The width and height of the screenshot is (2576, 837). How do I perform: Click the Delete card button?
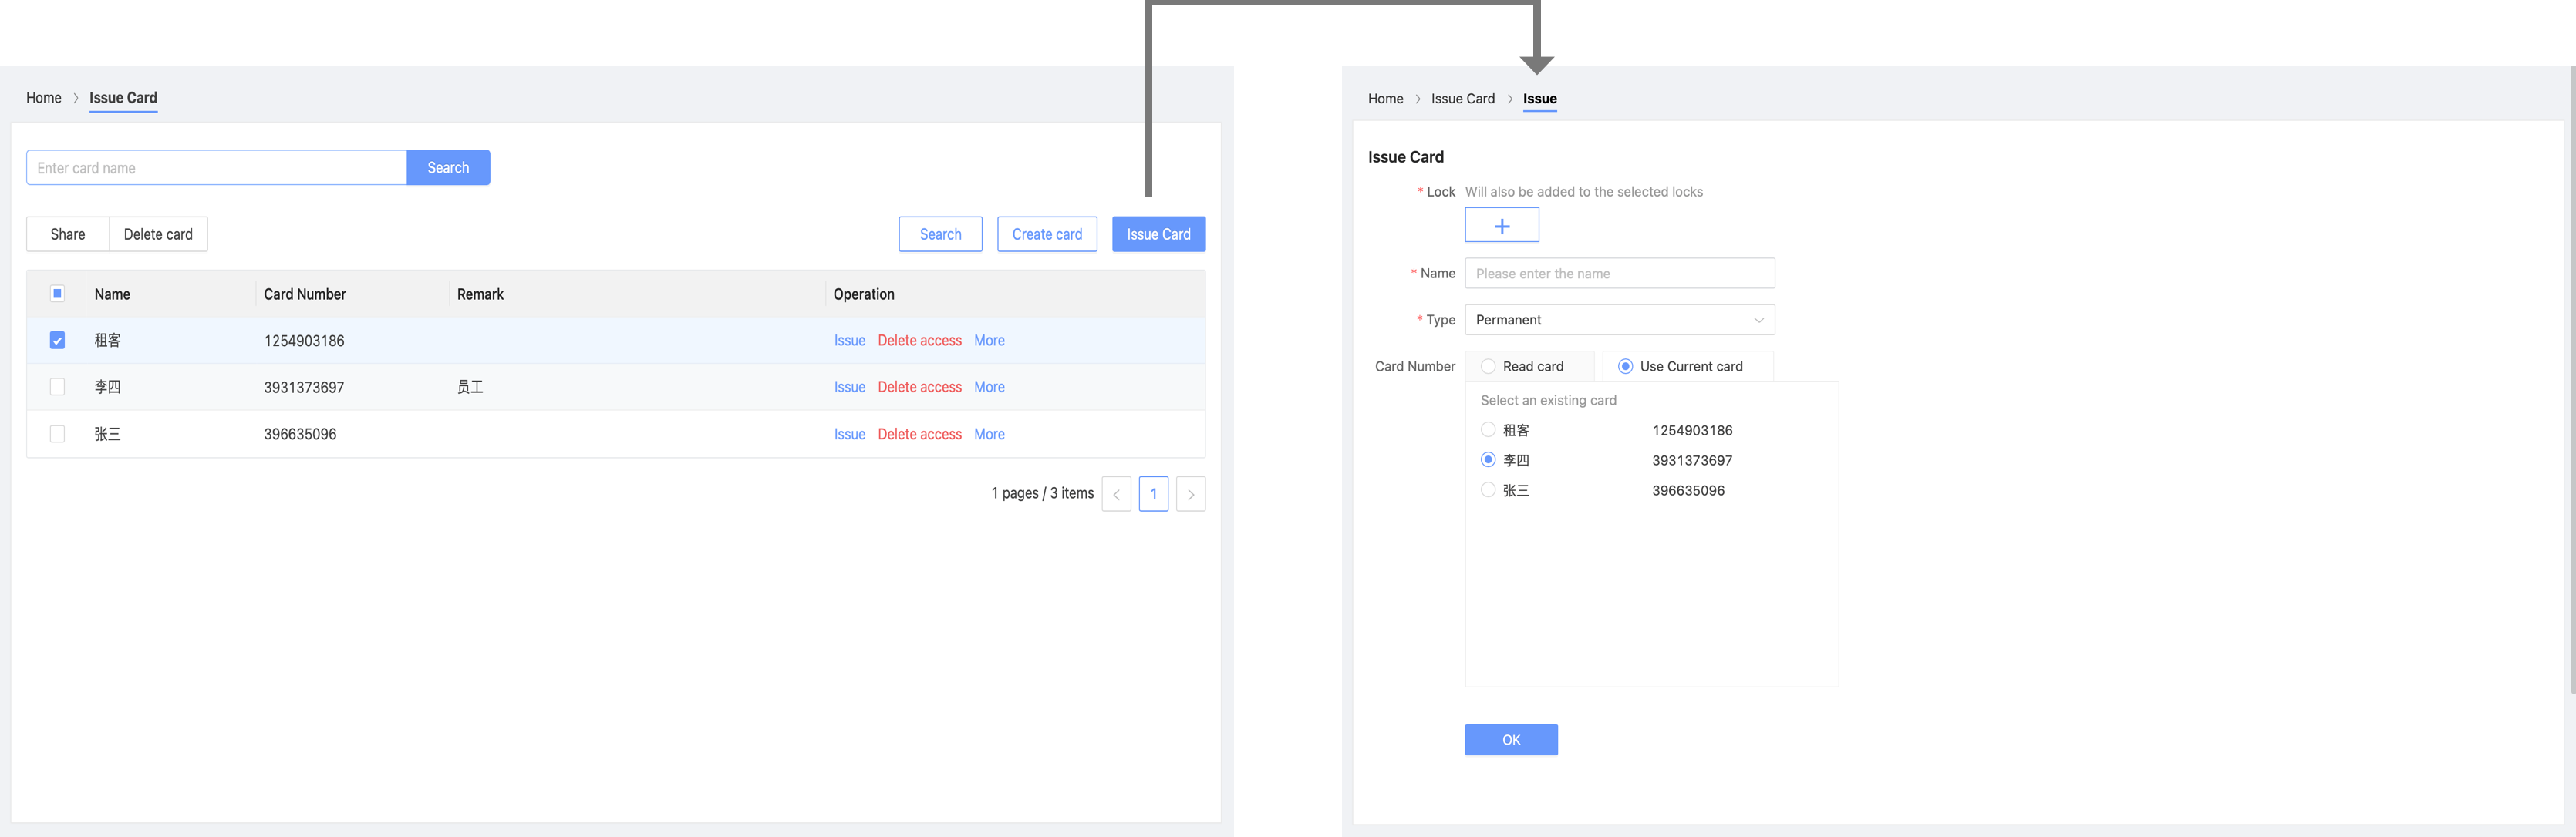click(x=158, y=234)
